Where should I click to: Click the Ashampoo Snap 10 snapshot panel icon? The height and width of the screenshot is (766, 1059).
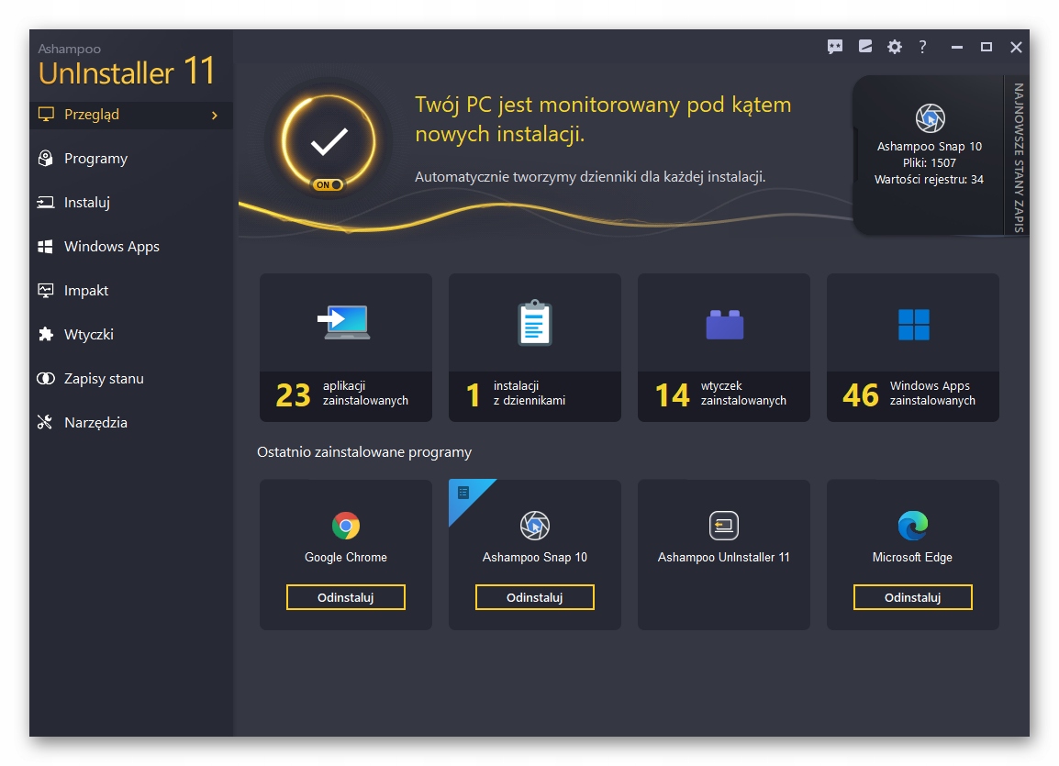click(930, 118)
